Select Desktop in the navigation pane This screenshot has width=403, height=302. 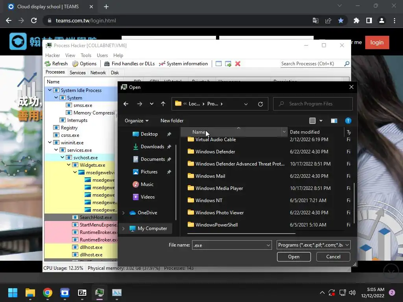pos(149,134)
